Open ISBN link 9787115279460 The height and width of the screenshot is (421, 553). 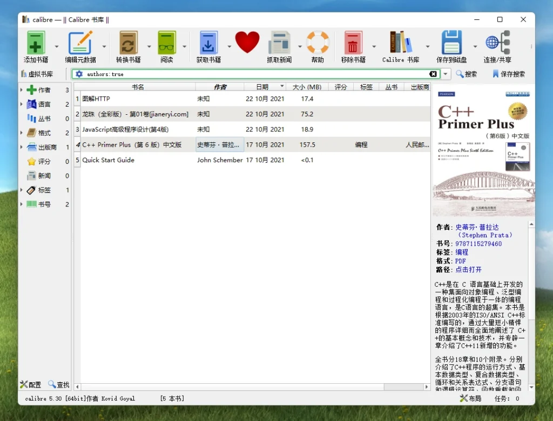tap(478, 244)
